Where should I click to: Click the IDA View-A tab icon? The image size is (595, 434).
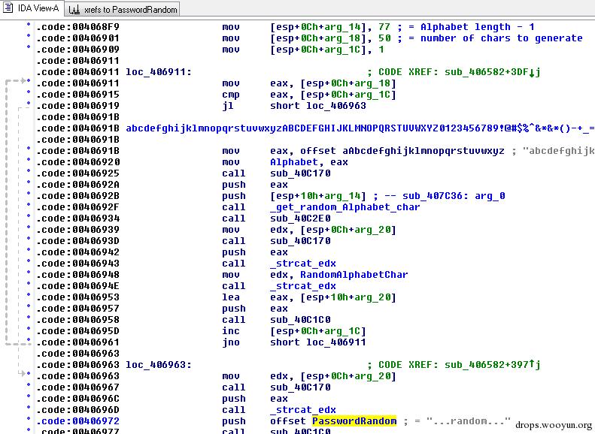tap(9, 9)
